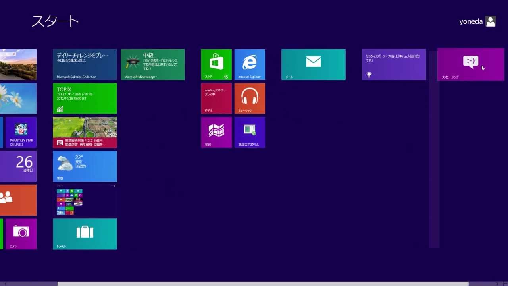
Task: Open Microsoft Minesweeper tile
Action: coord(152,64)
